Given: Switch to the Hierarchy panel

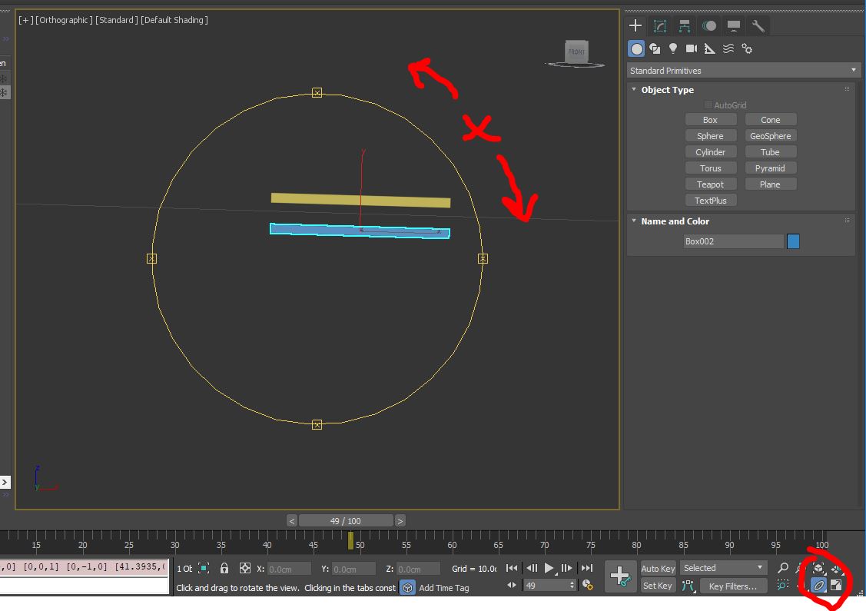Looking at the screenshot, I should click(685, 25).
